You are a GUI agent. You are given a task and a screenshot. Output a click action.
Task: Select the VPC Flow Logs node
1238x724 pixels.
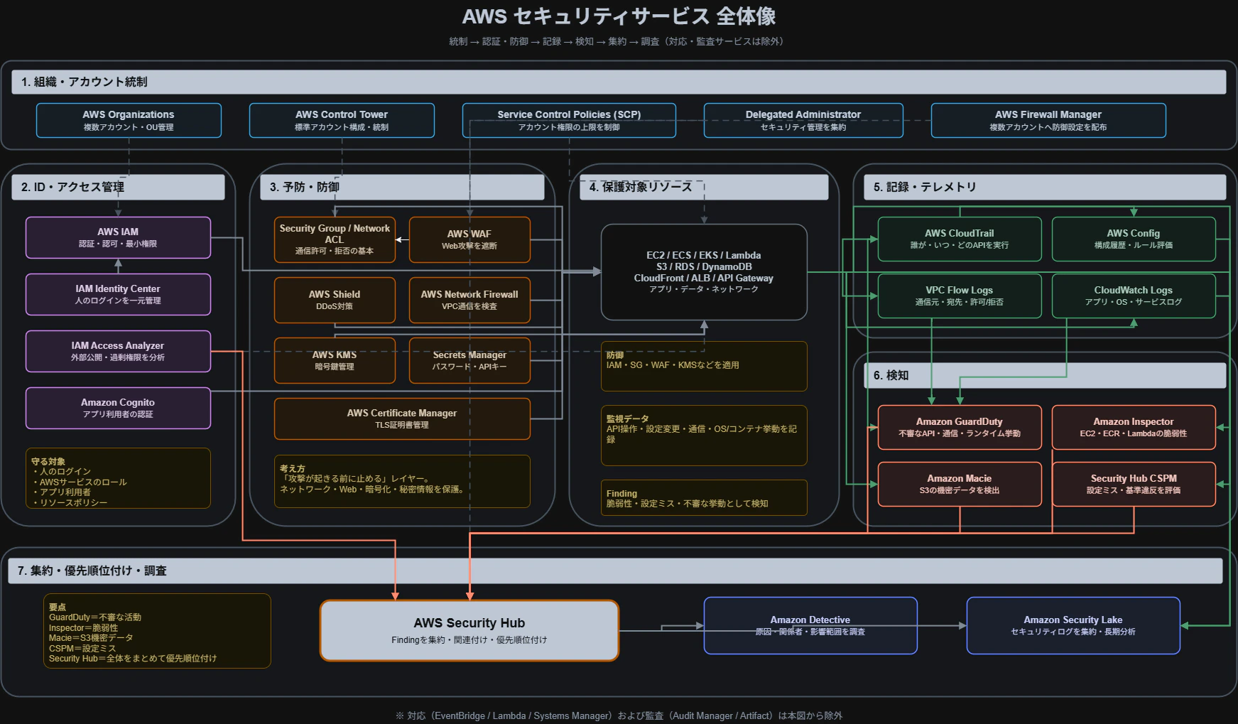tap(960, 296)
